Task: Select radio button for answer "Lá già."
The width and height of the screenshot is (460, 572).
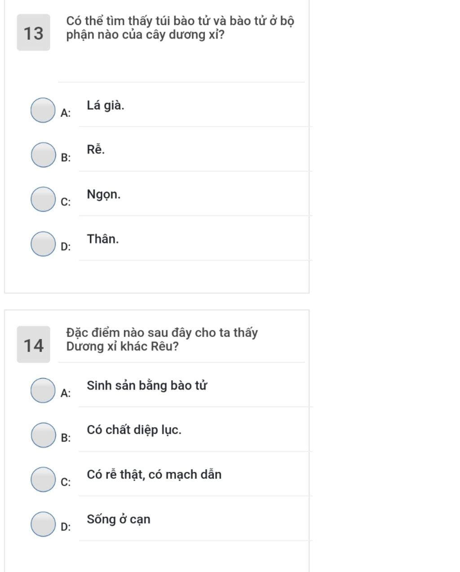Action: click(x=43, y=110)
